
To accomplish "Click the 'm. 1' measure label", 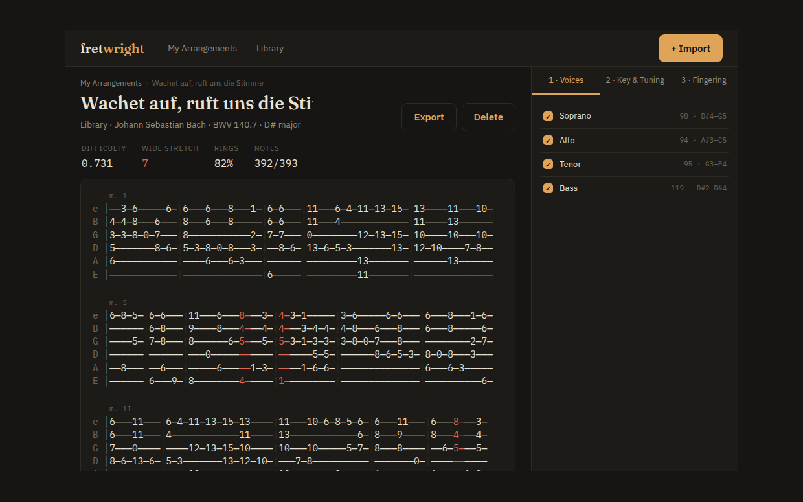I will (118, 196).
